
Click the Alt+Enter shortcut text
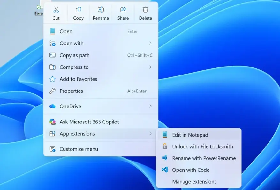pos(137,91)
